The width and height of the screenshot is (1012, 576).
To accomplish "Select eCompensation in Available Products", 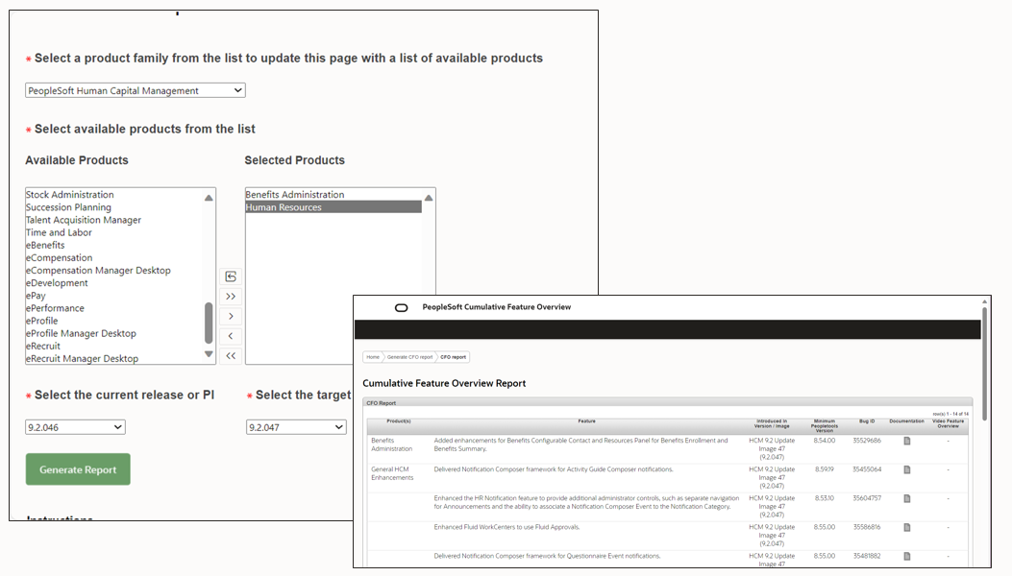I will point(59,257).
